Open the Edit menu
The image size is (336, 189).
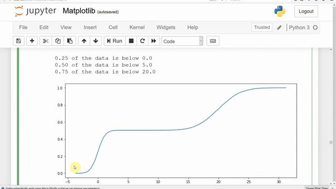point(44,27)
